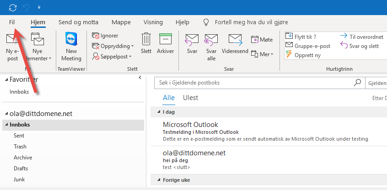The image size is (387, 190).
Task: Collapse the I dag message group
Action: pyautogui.click(x=159, y=112)
